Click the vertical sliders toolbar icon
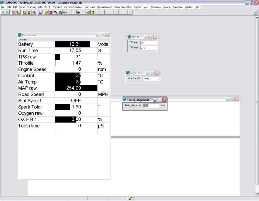Image resolution: width=259 pixels, height=201 pixels. pyautogui.click(x=79, y=12)
